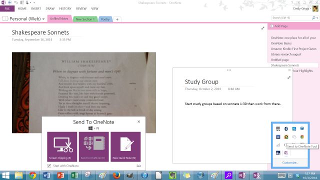
Task: Click the Add Page plus icon
Action: 271,26
